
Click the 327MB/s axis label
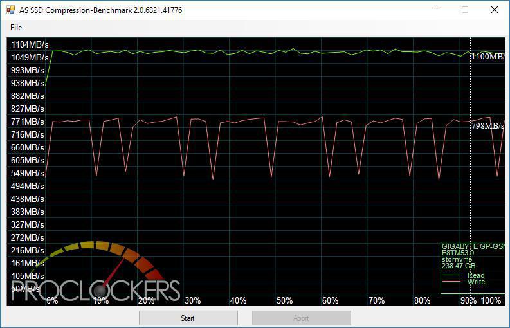pyautogui.click(x=28, y=224)
